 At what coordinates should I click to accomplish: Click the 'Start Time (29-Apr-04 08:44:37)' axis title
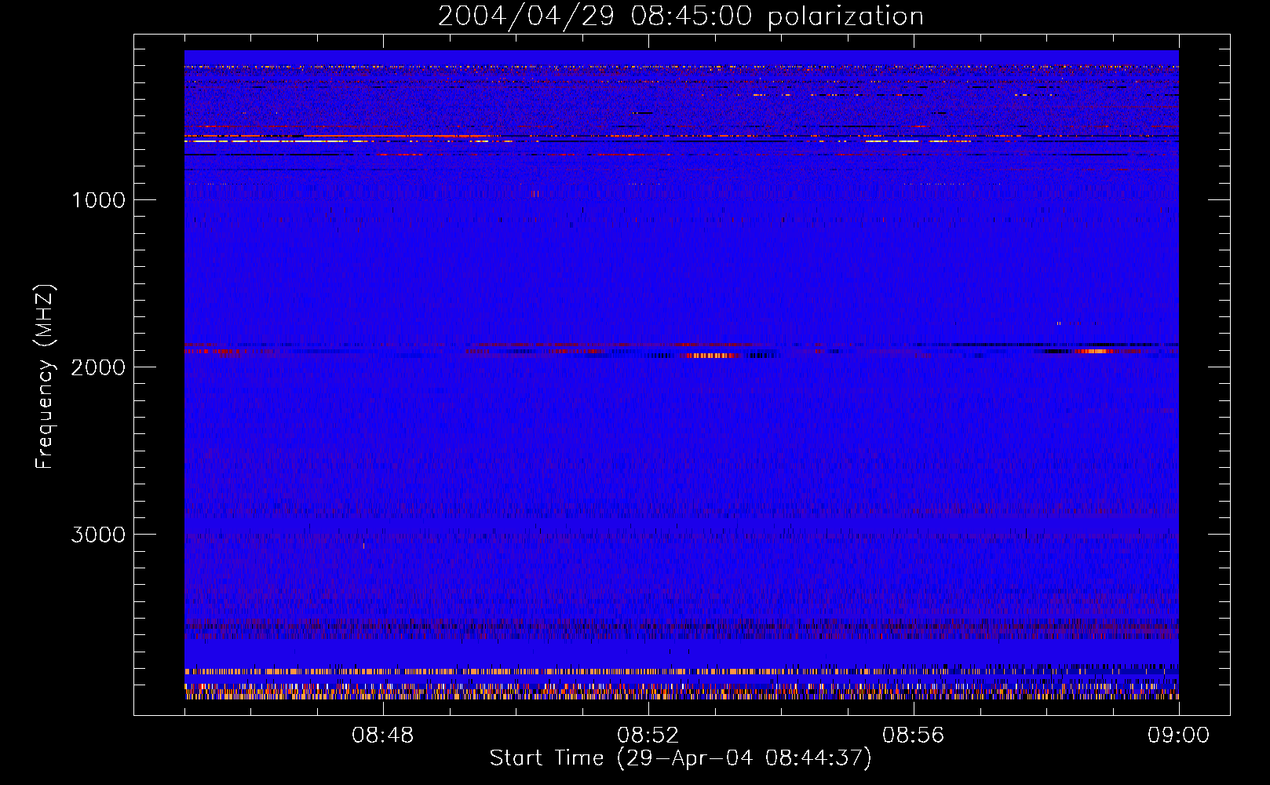pos(681,758)
